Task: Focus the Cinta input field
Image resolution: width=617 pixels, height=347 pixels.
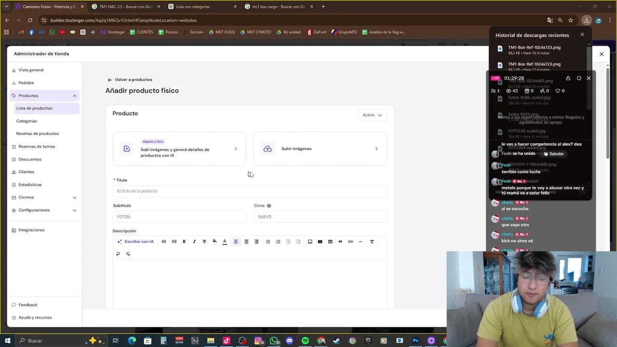Action: [x=320, y=217]
